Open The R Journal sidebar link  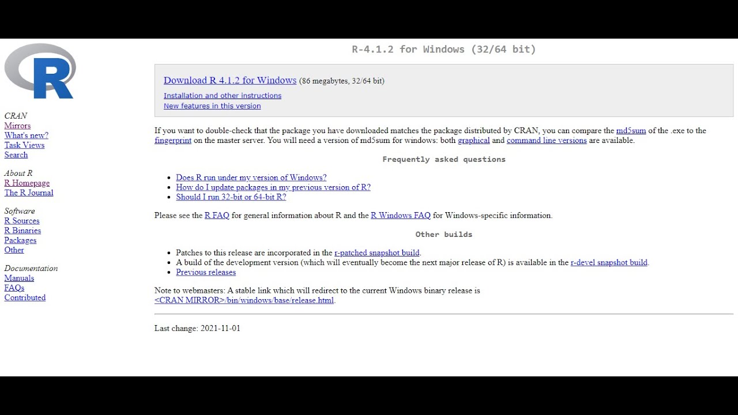click(29, 193)
